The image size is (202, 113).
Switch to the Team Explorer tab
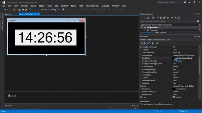pos(160,33)
